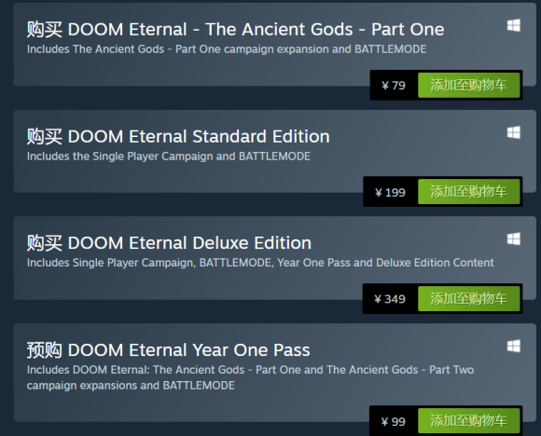Add DOOM Eternal Standard Edition to cart
This screenshot has height=436, width=541.
pos(468,192)
